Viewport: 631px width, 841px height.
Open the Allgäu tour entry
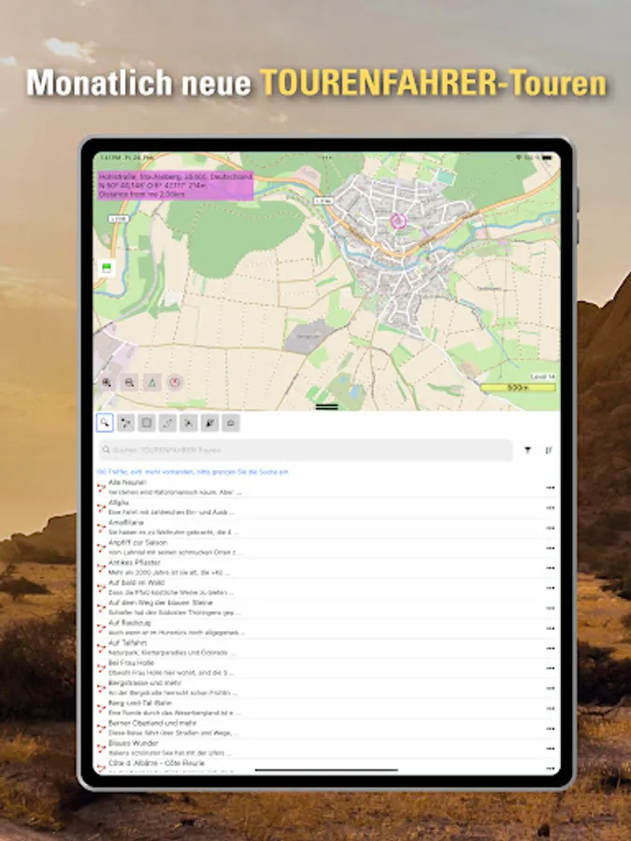pyautogui.click(x=327, y=507)
